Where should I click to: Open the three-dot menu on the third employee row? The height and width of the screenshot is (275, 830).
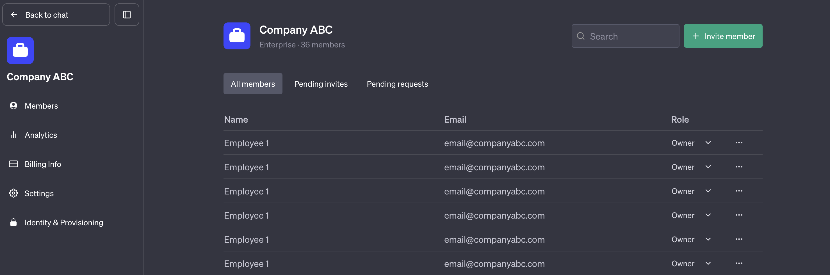(739, 191)
